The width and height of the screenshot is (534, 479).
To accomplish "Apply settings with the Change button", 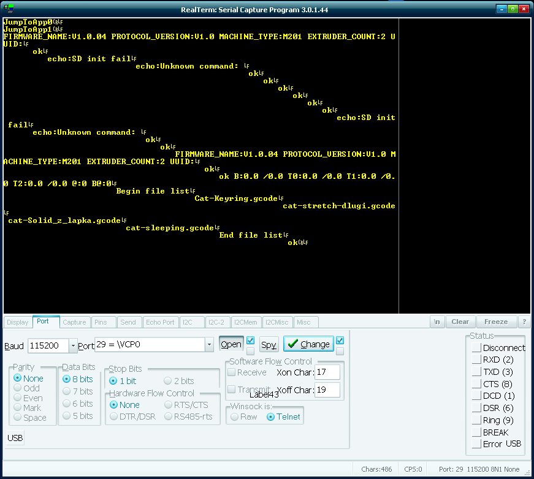I will click(308, 344).
